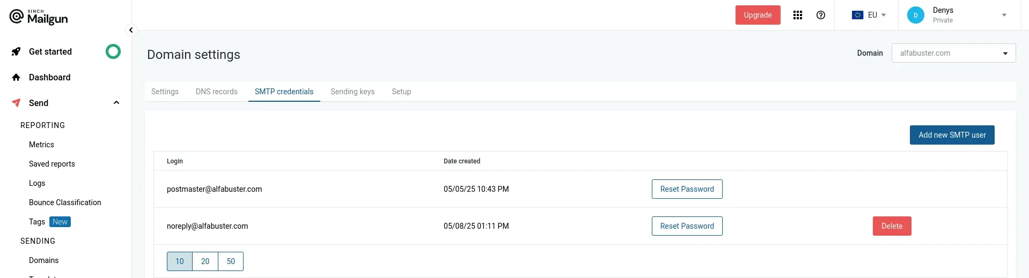The height and width of the screenshot is (278, 1029).
Task: Delete the noreply@alfabuster.com SMTP user
Action: 892,226
